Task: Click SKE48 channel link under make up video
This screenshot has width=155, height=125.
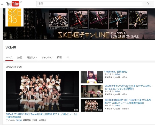Action: pos(118,74)
